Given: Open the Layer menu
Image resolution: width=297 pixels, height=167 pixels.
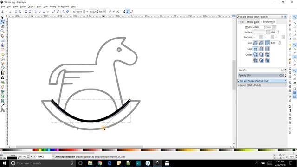Looking at the screenshot, I should (x=23, y=6).
